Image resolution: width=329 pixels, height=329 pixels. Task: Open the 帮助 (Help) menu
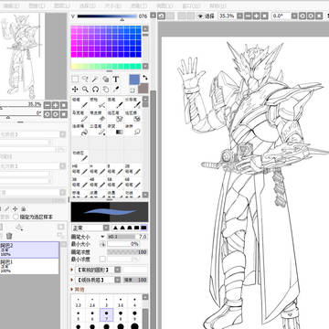tap(218, 5)
